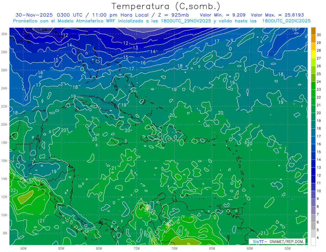Click the 55W longitude axis label
Screen dimensions: 326x252
288,248
